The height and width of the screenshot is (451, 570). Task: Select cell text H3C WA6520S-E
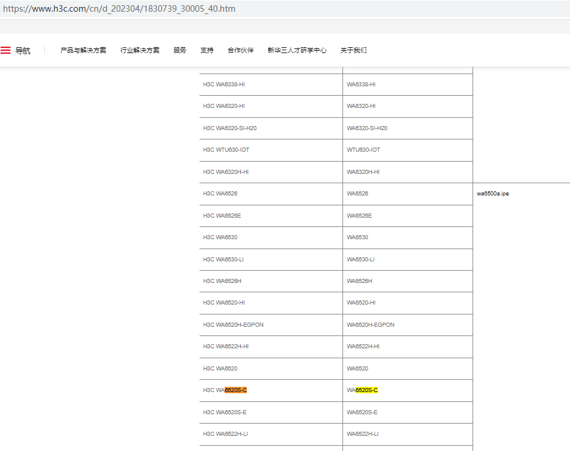click(x=225, y=412)
